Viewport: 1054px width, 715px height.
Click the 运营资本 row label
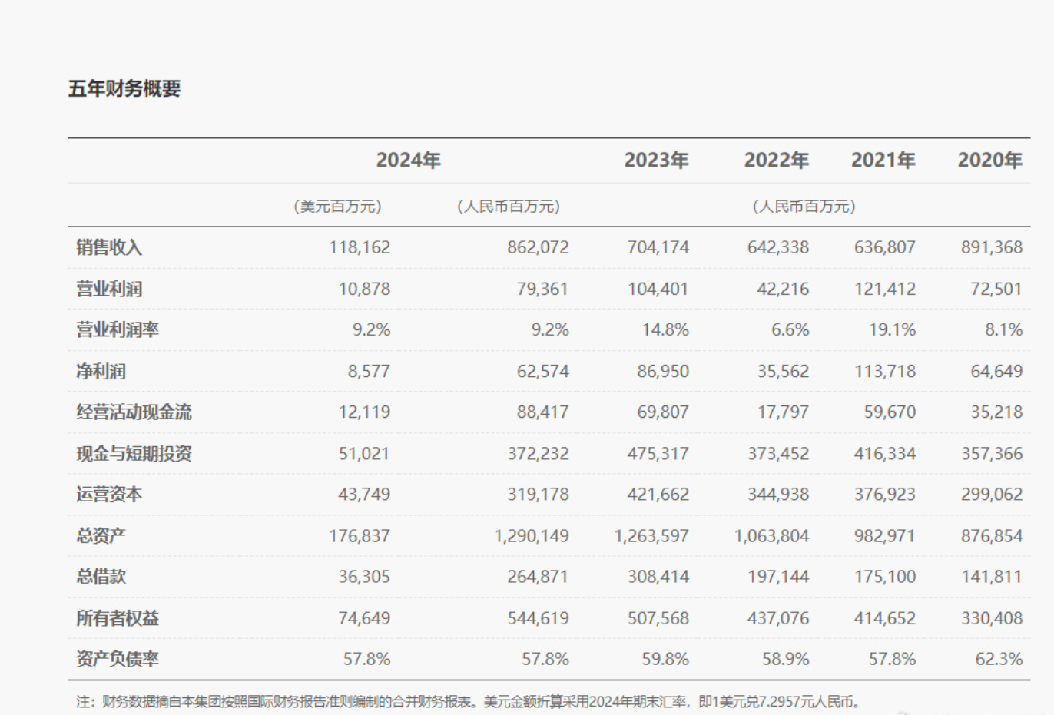pyautogui.click(x=109, y=494)
